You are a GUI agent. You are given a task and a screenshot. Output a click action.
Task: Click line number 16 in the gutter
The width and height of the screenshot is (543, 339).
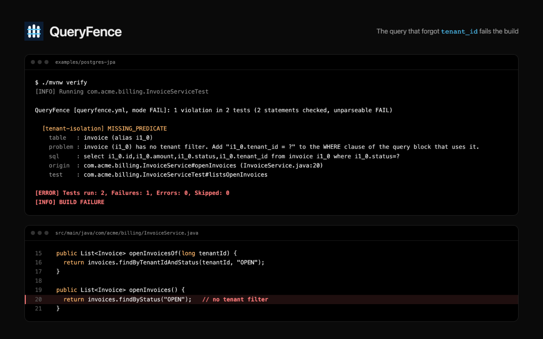[38, 263]
